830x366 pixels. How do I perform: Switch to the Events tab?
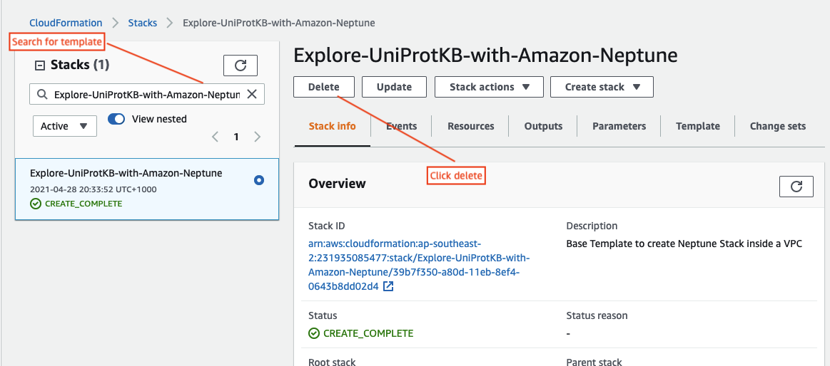401,126
